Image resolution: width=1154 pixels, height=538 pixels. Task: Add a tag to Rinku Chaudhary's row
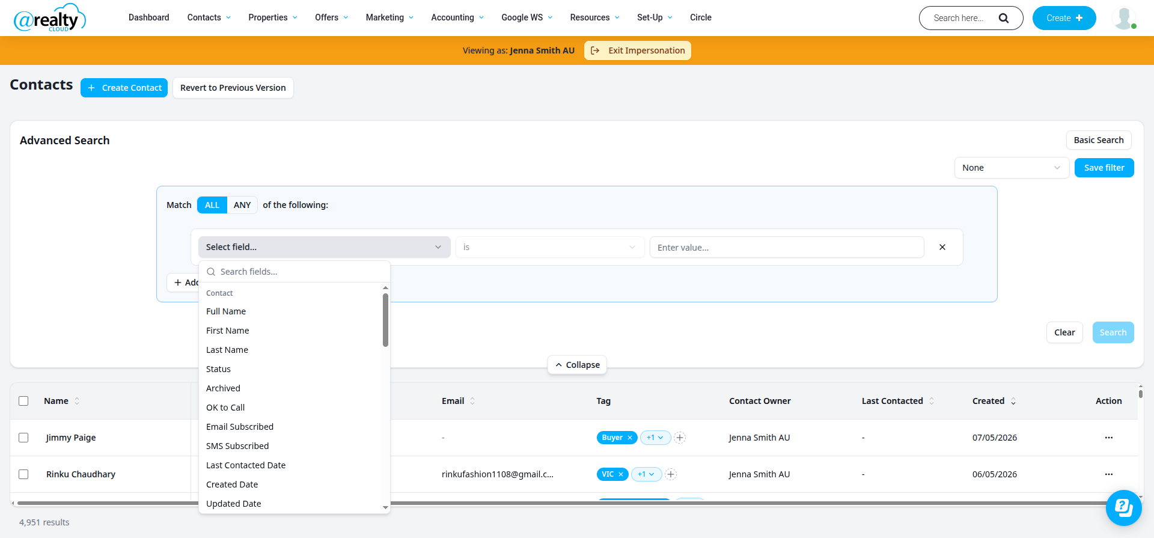671,474
